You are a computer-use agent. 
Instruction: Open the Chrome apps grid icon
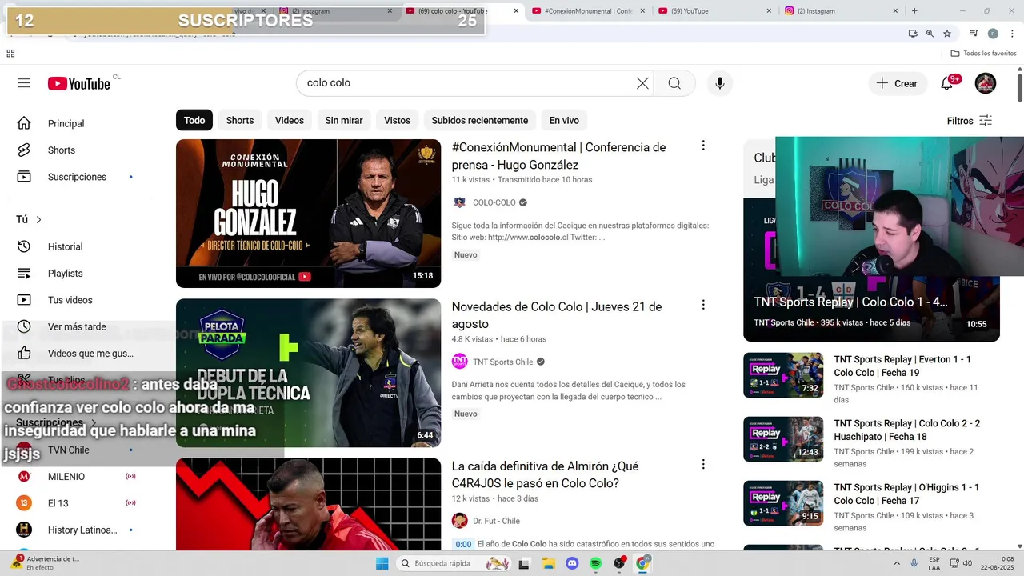click(x=10, y=54)
